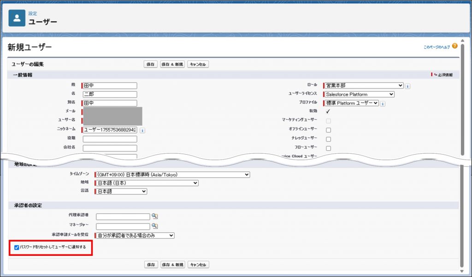This screenshot has width=472, height=277.
Task: Click the info icon beside the プロファイル dropdown
Action: [383, 104]
